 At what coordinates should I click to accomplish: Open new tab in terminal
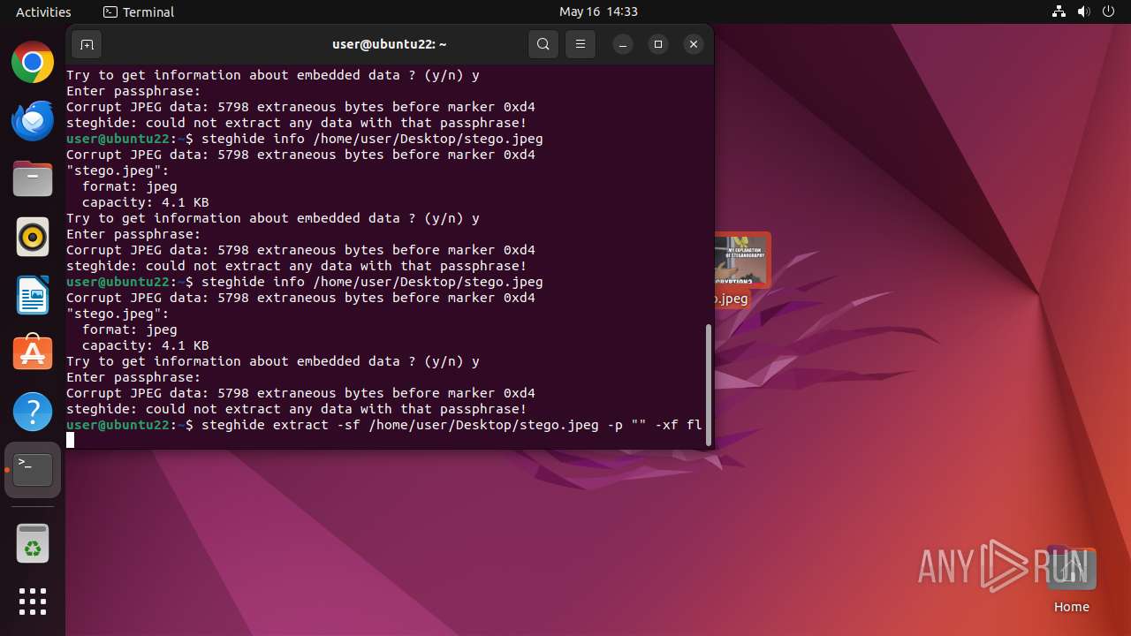[x=87, y=44]
